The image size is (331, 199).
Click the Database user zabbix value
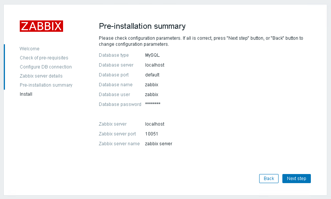pyautogui.click(x=152, y=95)
